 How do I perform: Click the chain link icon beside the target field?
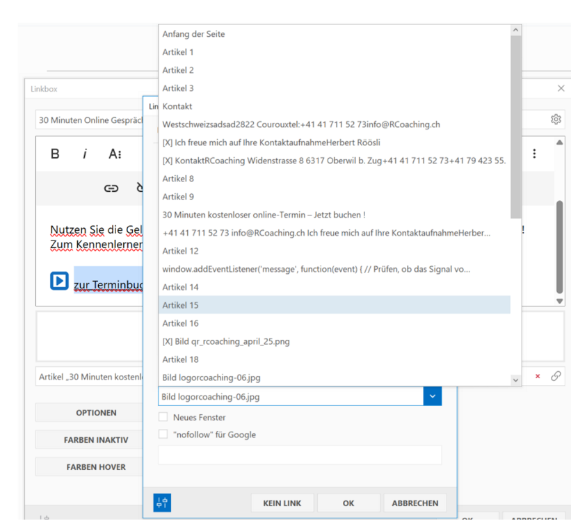[x=556, y=376]
